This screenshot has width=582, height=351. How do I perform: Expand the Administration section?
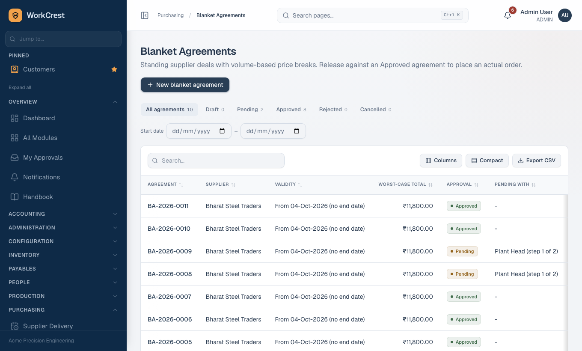(x=63, y=228)
